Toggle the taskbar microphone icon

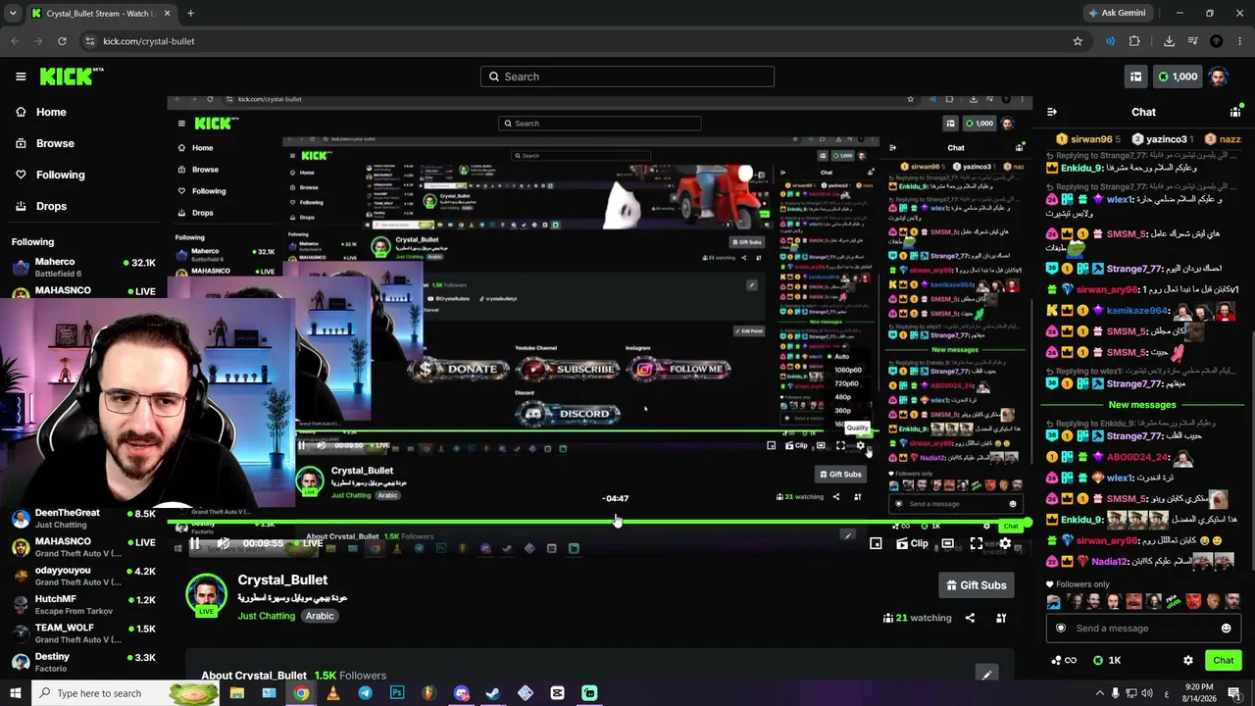(1115, 693)
